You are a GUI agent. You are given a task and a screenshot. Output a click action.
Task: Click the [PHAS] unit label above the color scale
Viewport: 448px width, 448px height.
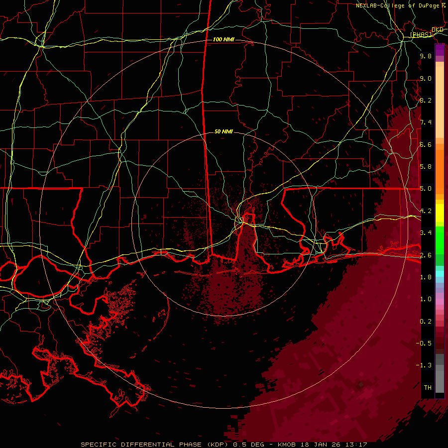(x=421, y=35)
